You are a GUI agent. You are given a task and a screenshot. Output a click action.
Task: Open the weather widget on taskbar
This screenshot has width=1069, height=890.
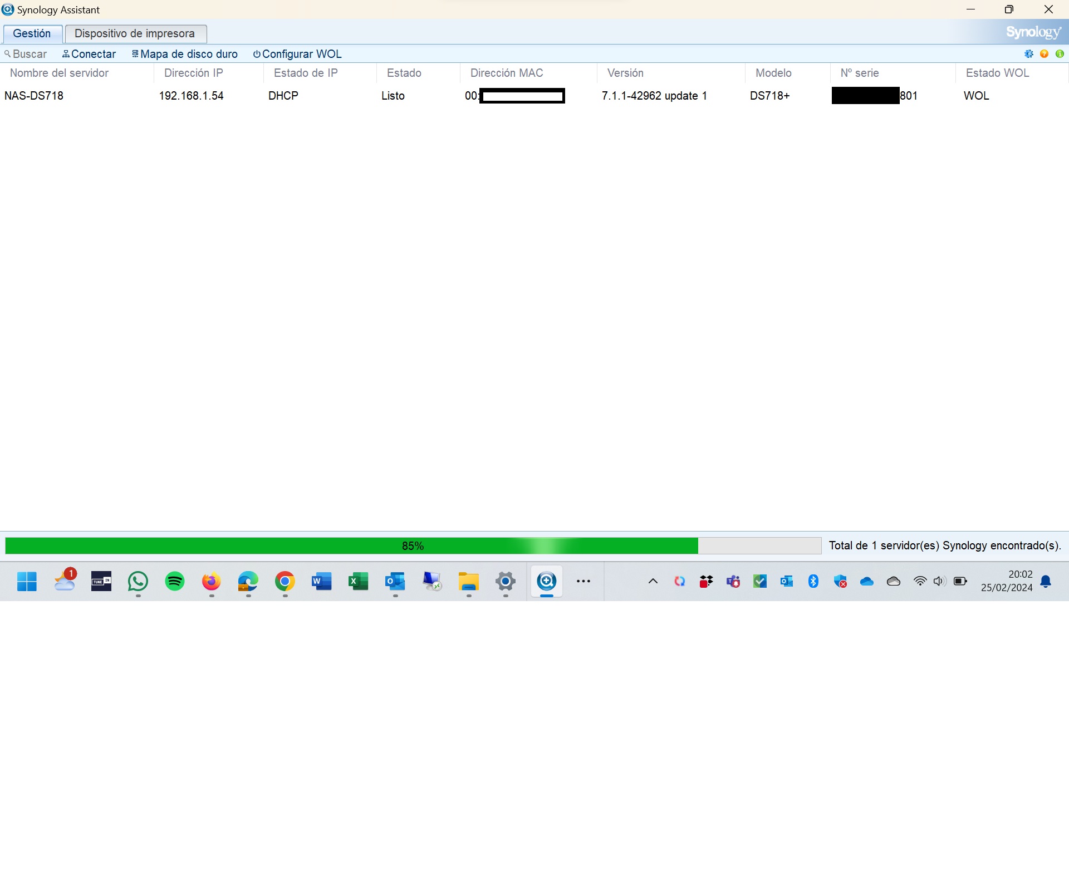(65, 580)
